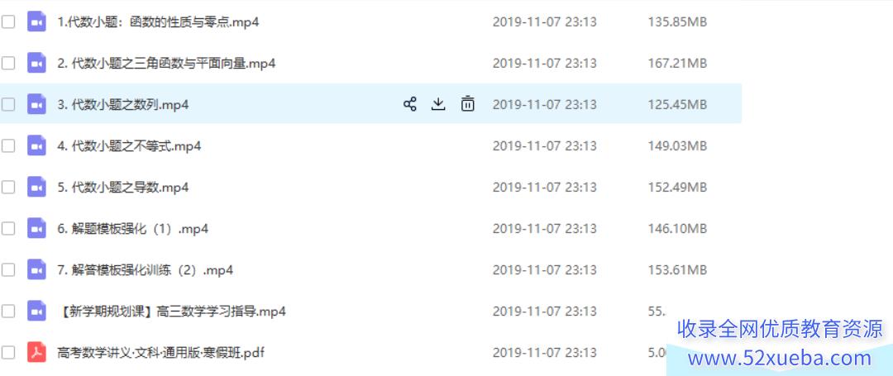Viewport: 893px width, 376px height.
Task: Click the red PDF icon for 高考数学讲义
Action: (x=36, y=353)
